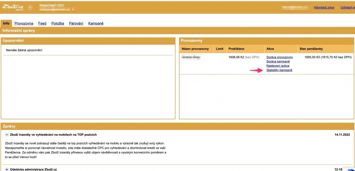Open Klientská zóna link

pyautogui.click(x=324, y=8)
